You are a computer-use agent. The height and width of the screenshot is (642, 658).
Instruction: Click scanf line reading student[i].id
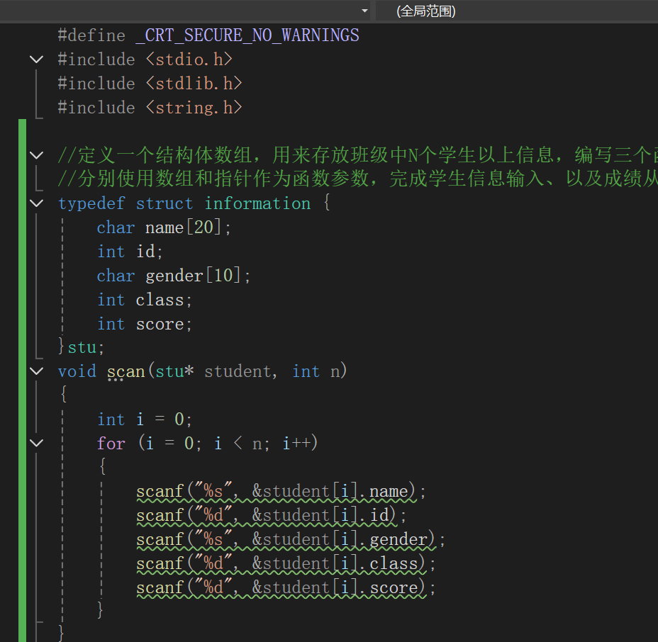(x=271, y=515)
